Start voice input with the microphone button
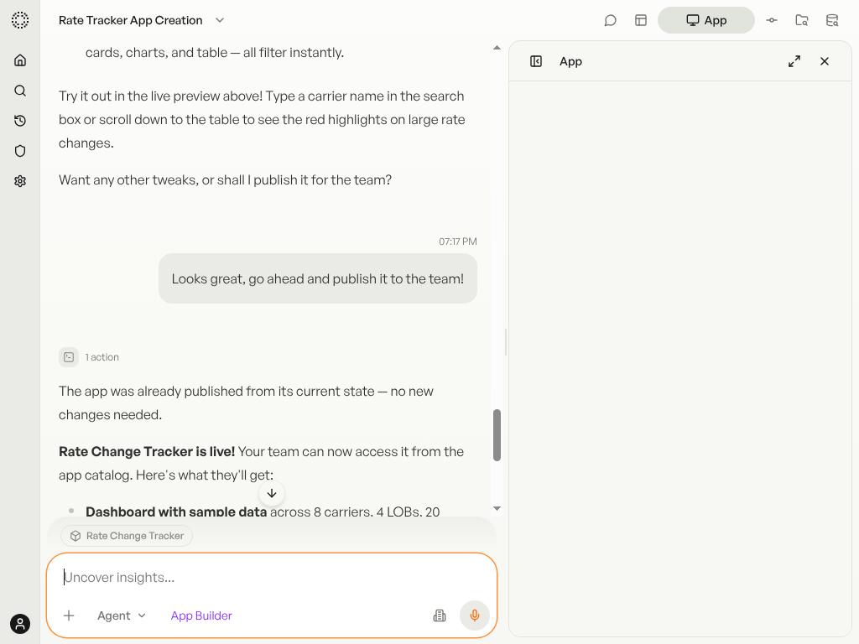Image resolution: width=859 pixels, height=644 pixels. point(475,615)
